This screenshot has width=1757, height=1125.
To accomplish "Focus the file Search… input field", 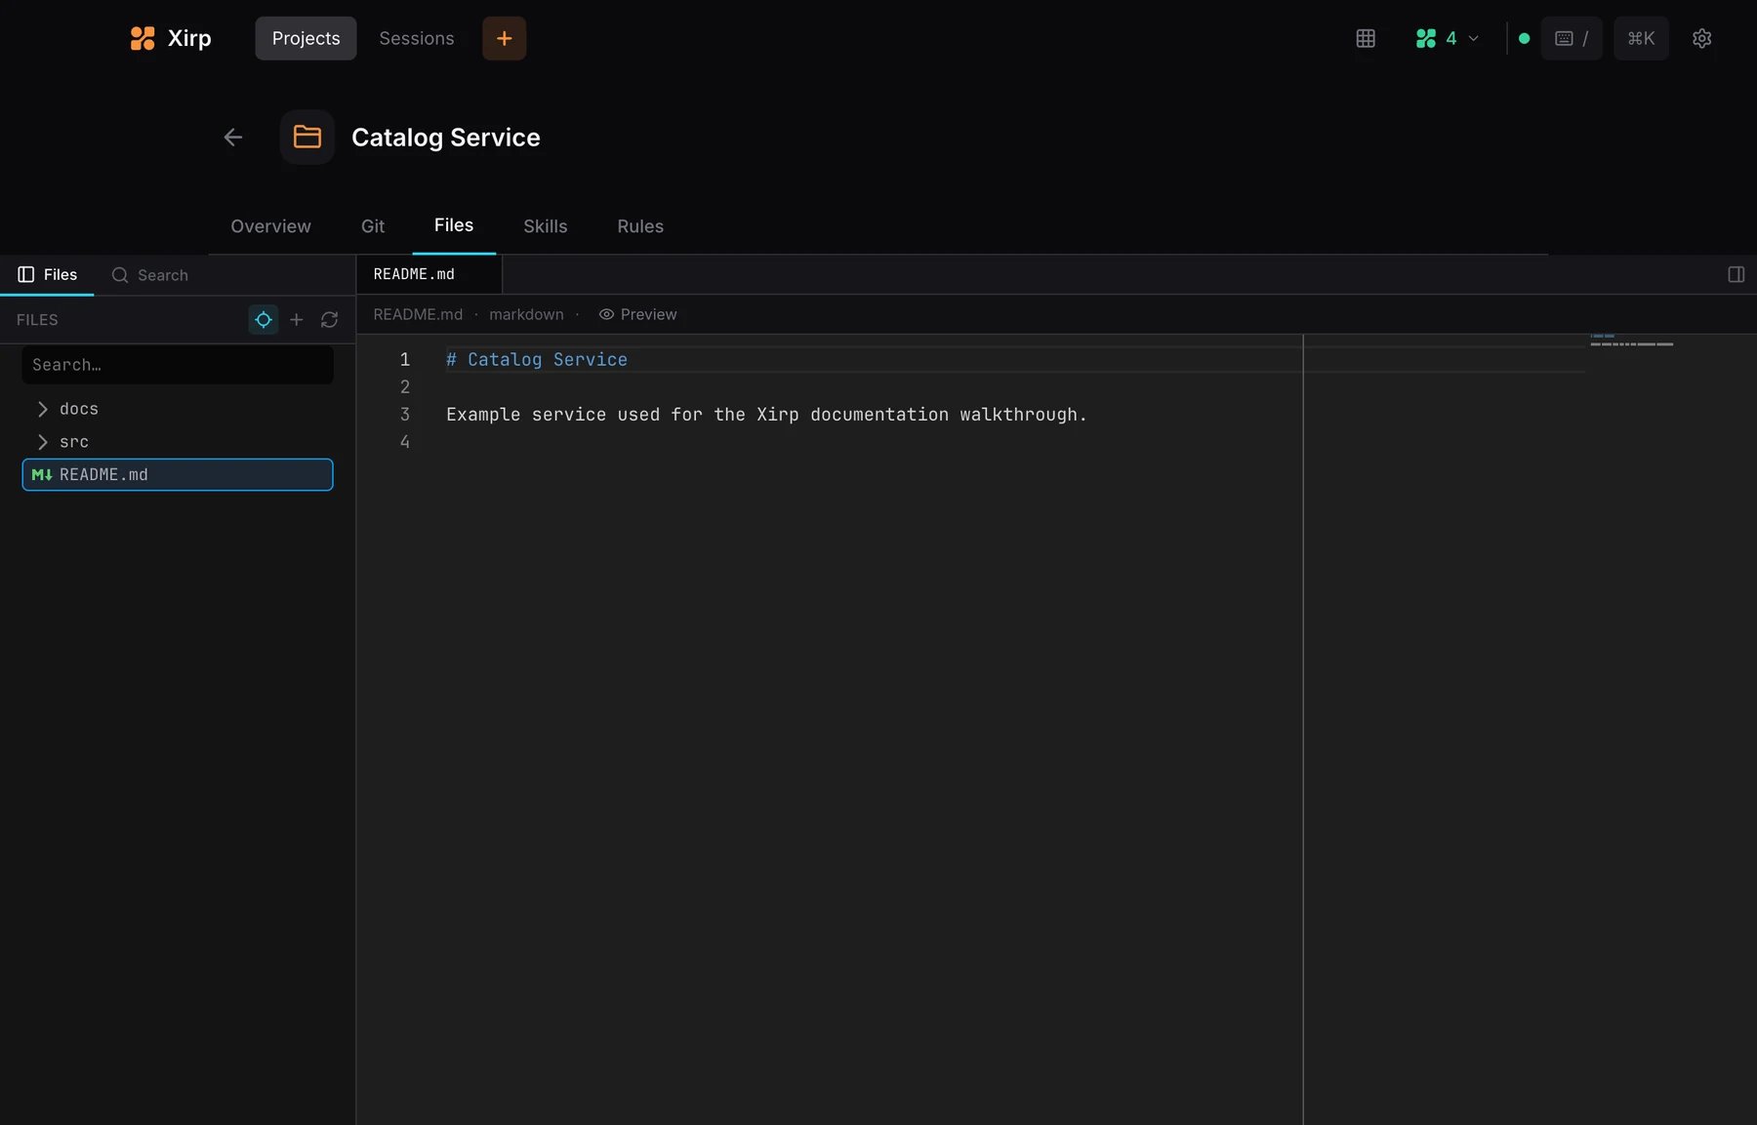I will pos(178,365).
